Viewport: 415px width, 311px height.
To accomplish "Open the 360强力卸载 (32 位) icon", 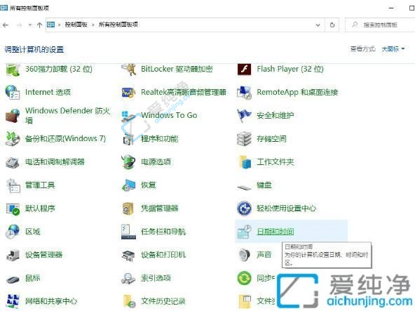I will click(x=13, y=70).
